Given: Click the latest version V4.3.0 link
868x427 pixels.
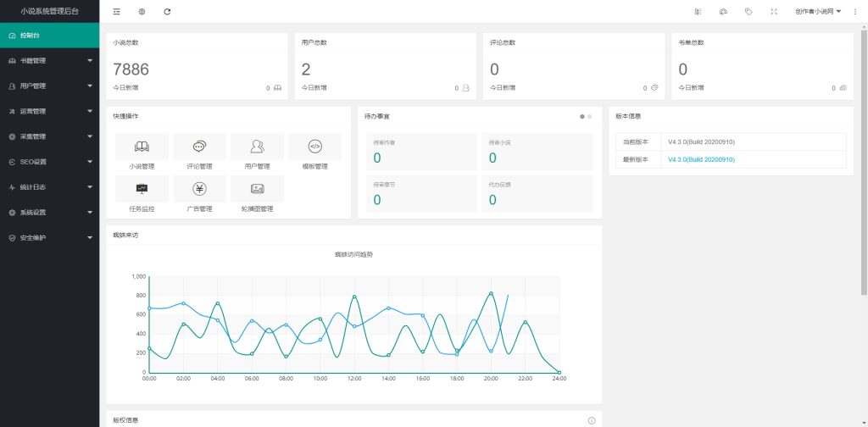Looking at the screenshot, I should coord(701,159).
